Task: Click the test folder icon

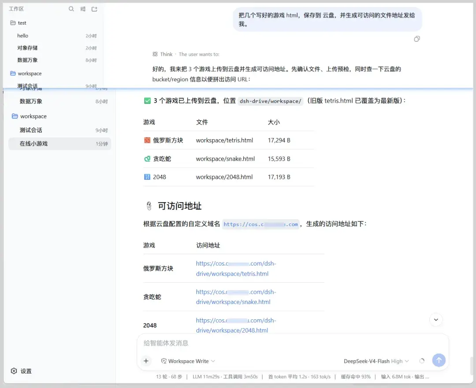Action: (13, 23)
